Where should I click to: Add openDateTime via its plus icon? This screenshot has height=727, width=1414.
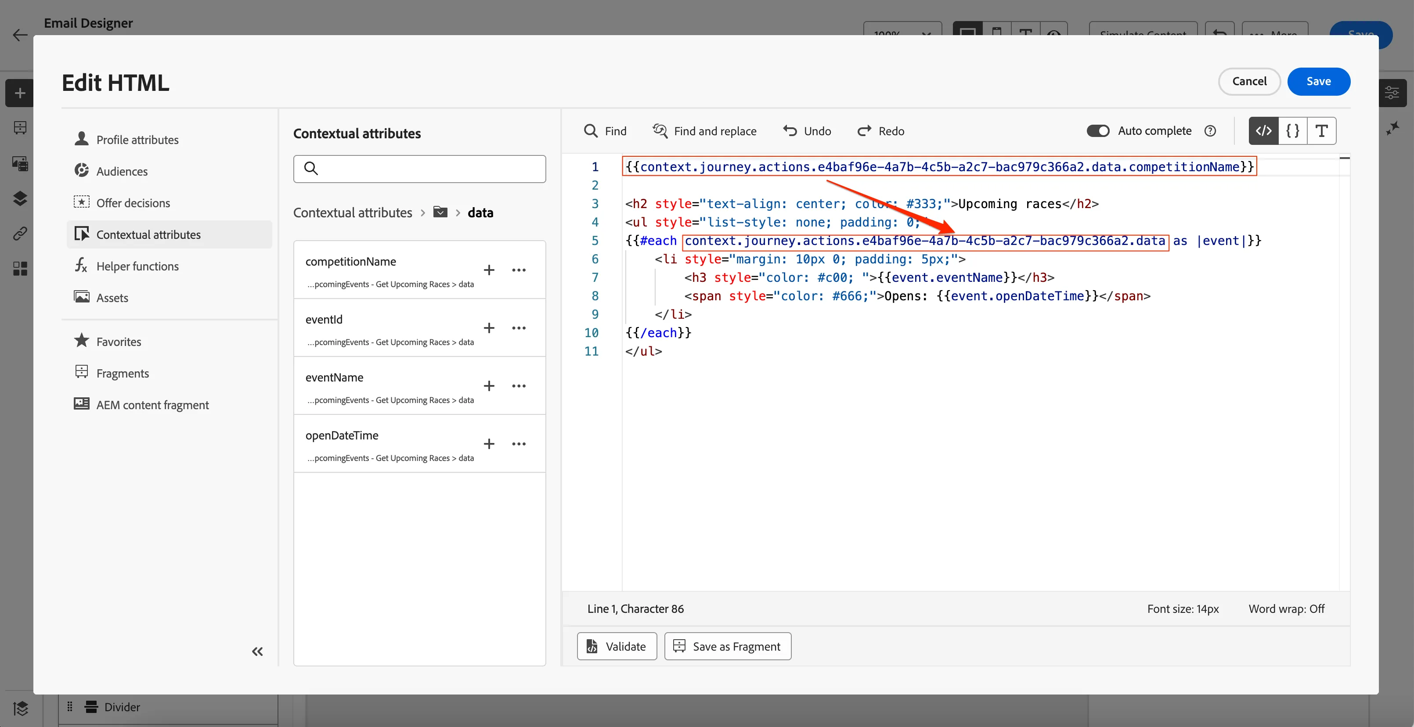489,444
